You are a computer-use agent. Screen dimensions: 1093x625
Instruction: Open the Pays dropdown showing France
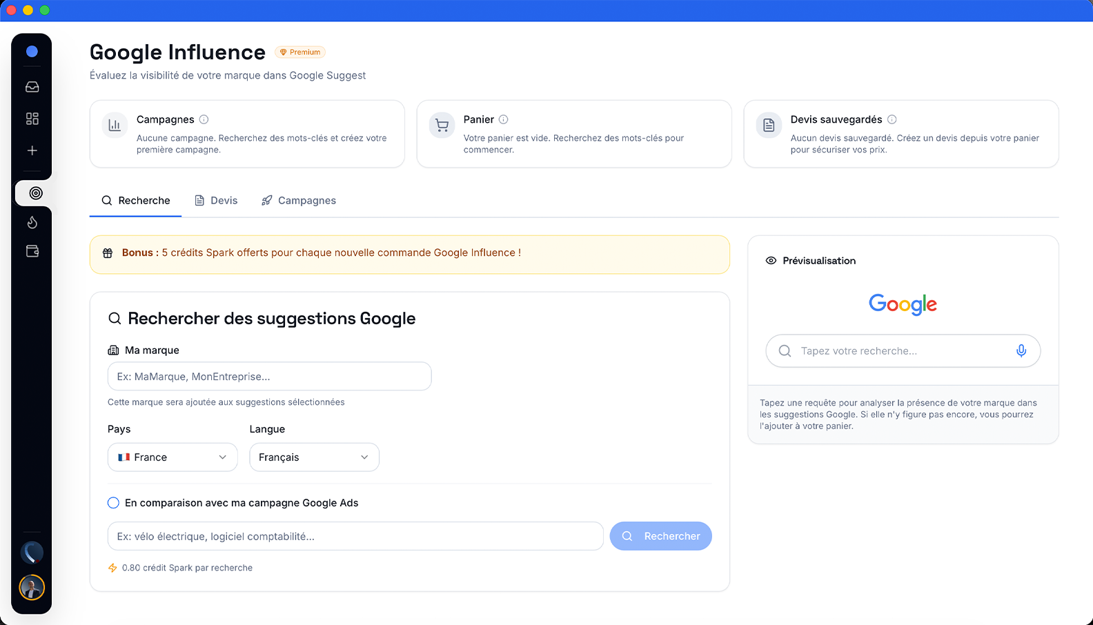173,457
